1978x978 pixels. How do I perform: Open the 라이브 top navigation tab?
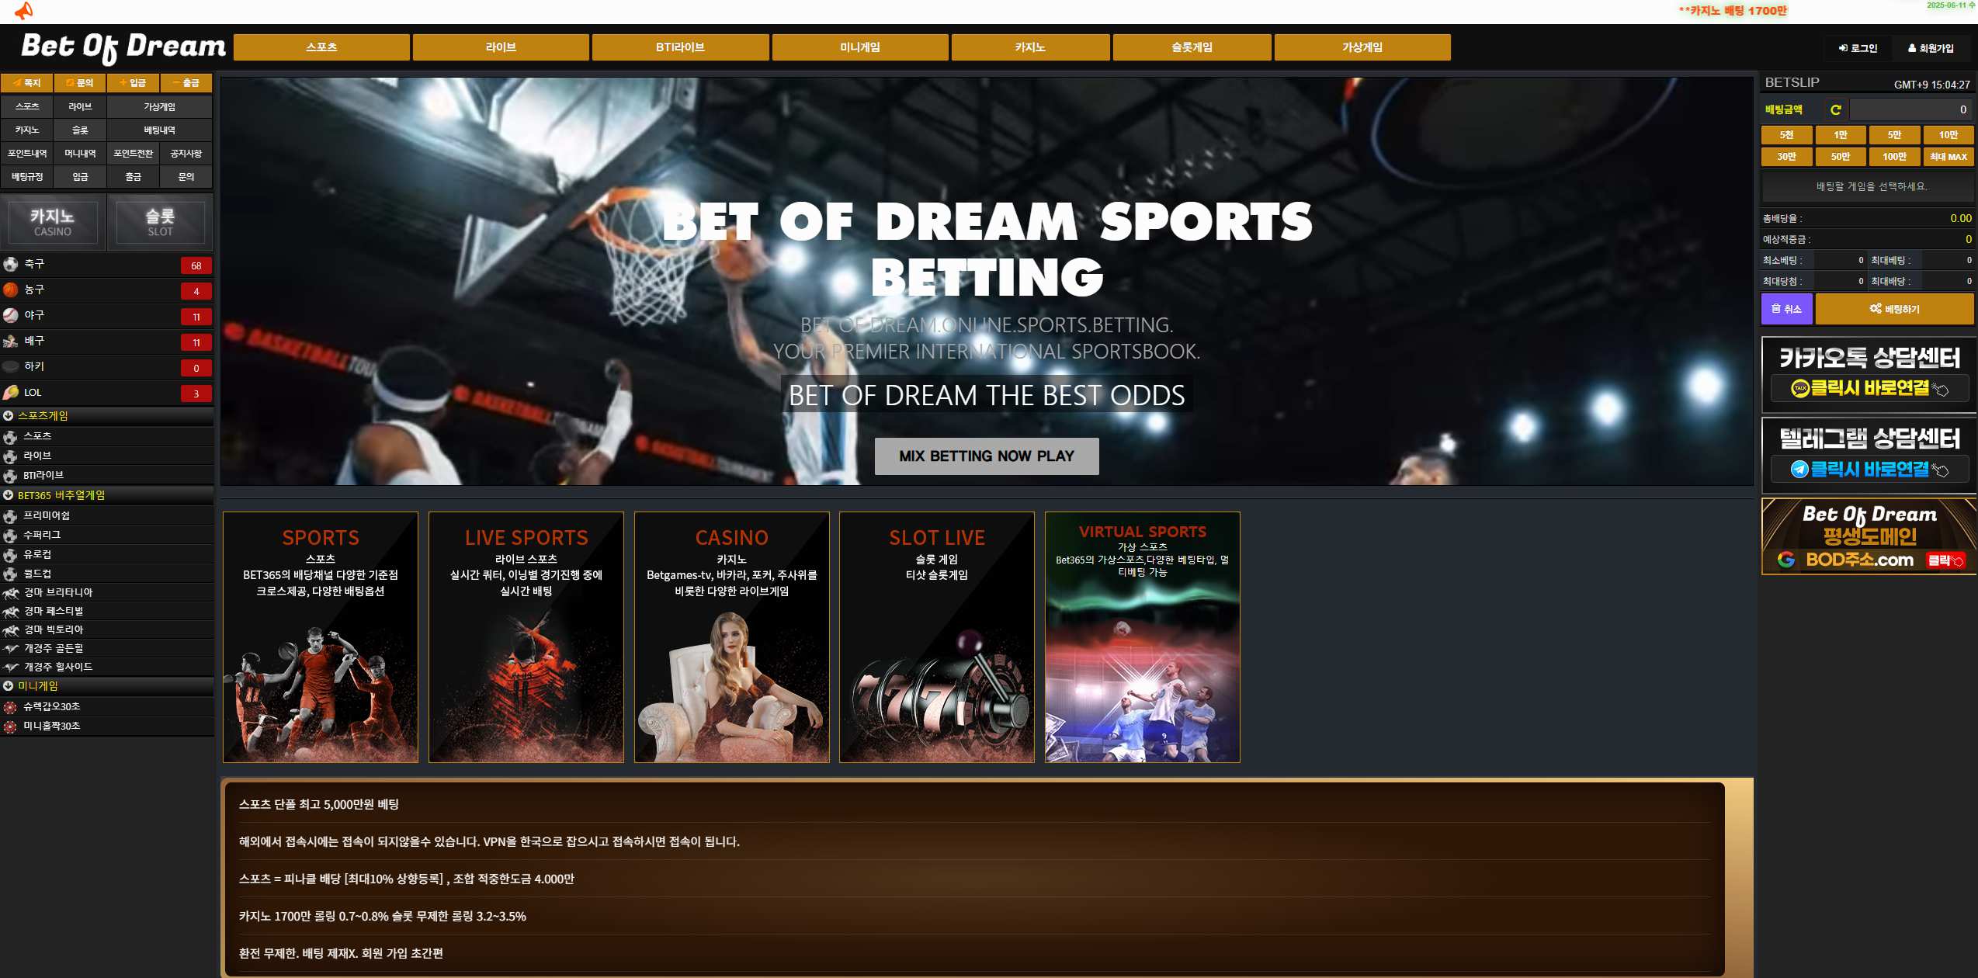pyautogui.click(x=501, y=47)
